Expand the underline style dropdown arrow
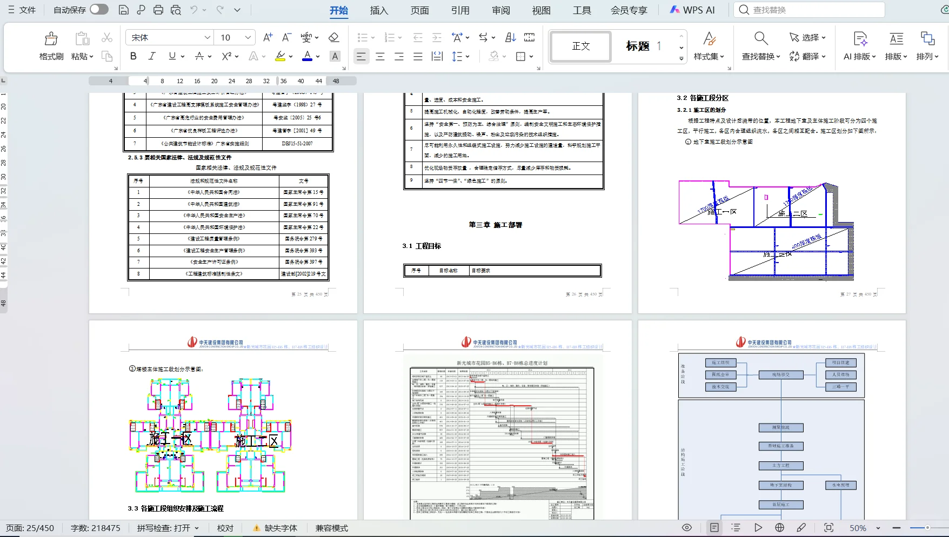The height and width of the screenshot is (537, 949). 183,56
